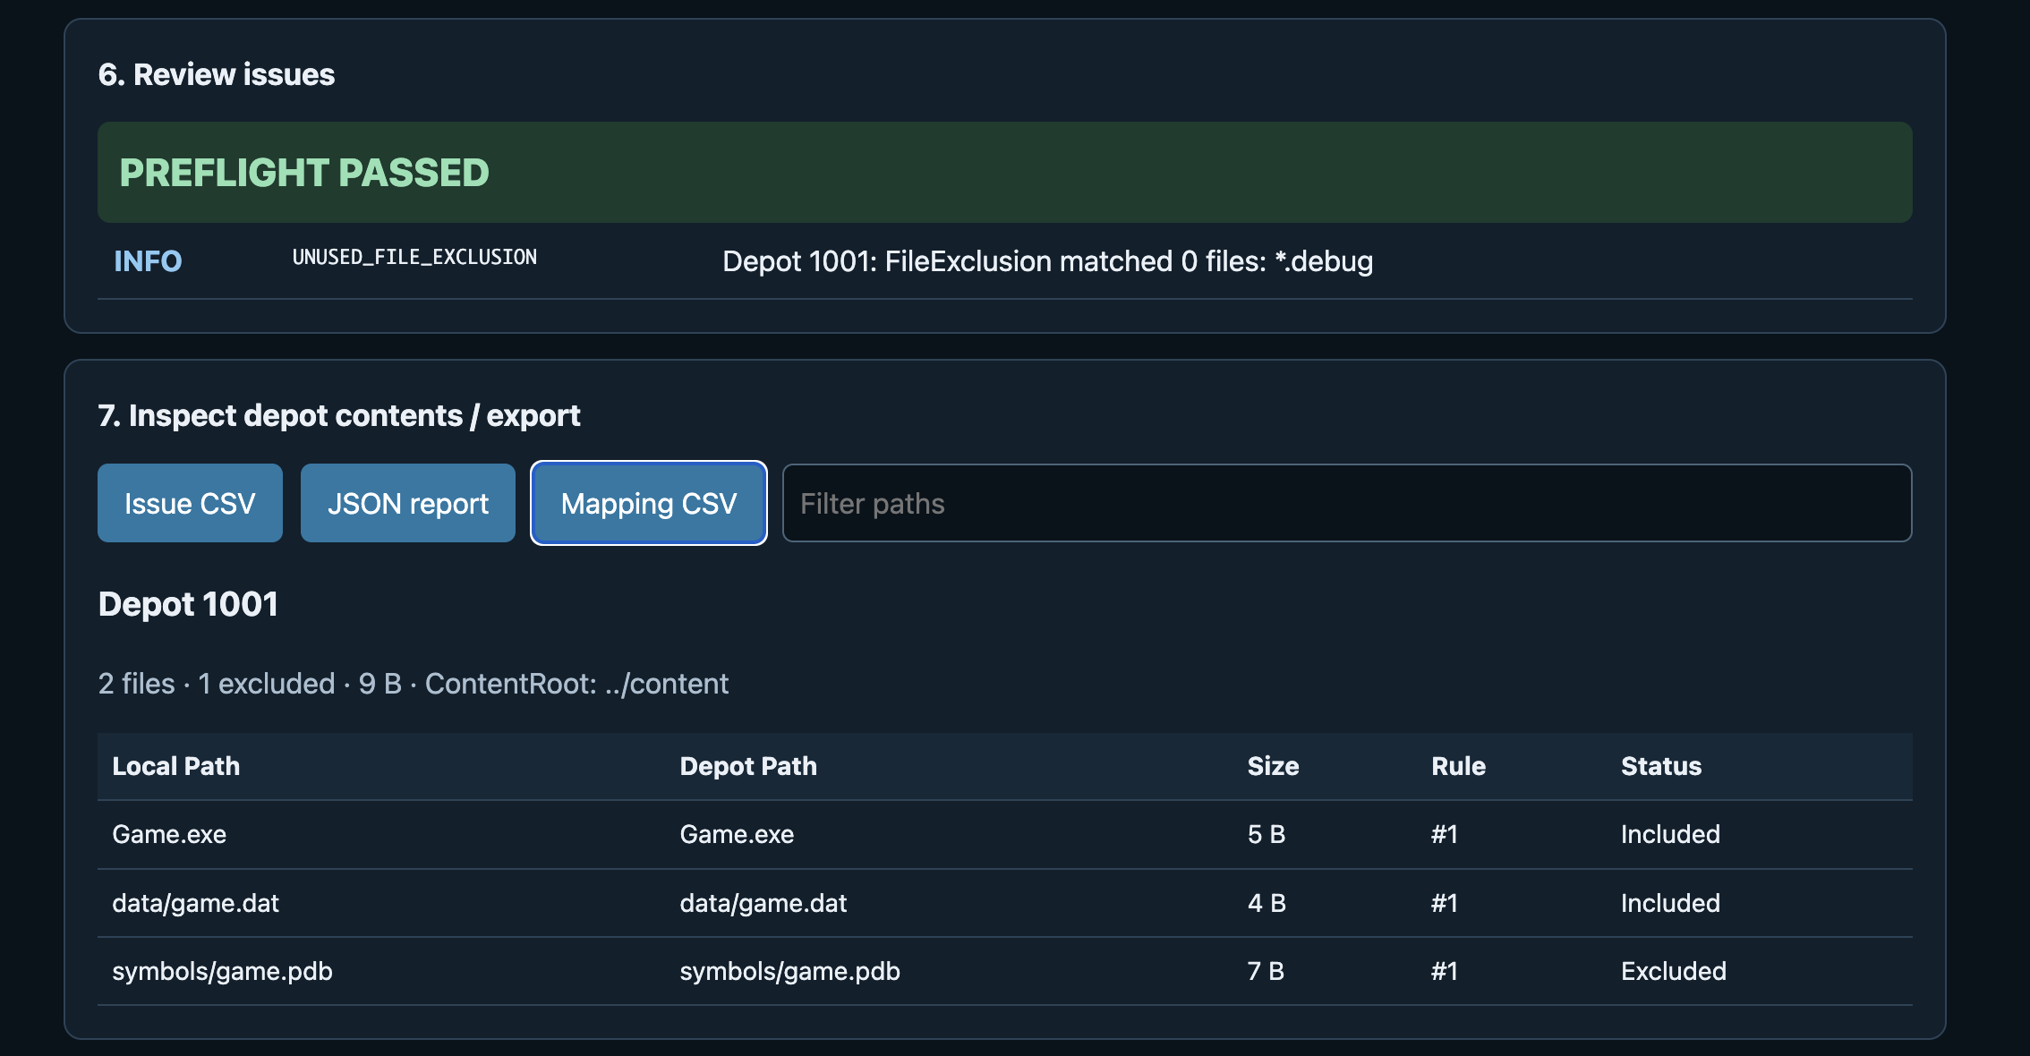Screen dimensions: 2030x1056
Task: Click the Mapping CSV button
Action: (649, 503)
